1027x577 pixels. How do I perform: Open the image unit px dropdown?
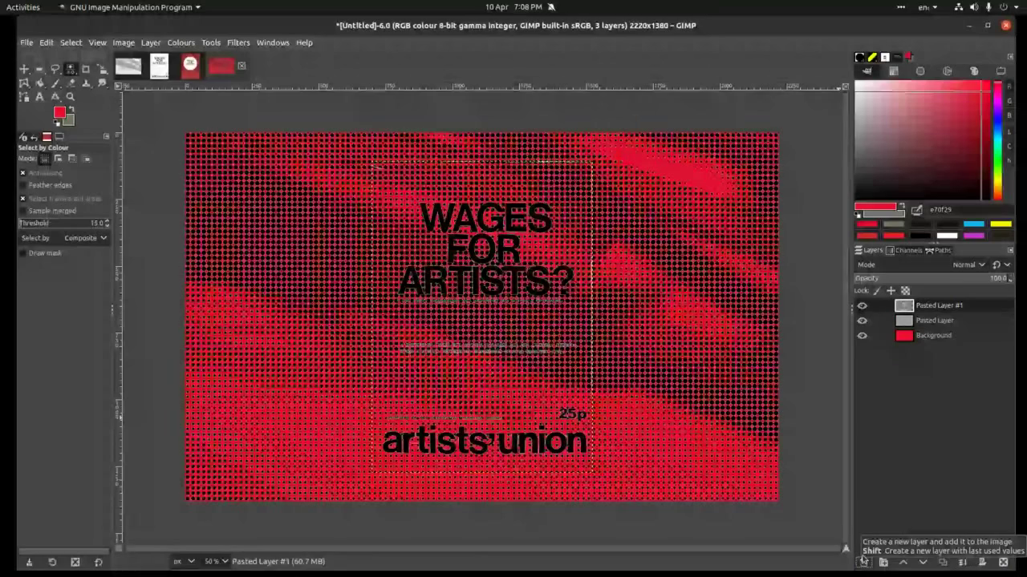(x=184, y=561)
